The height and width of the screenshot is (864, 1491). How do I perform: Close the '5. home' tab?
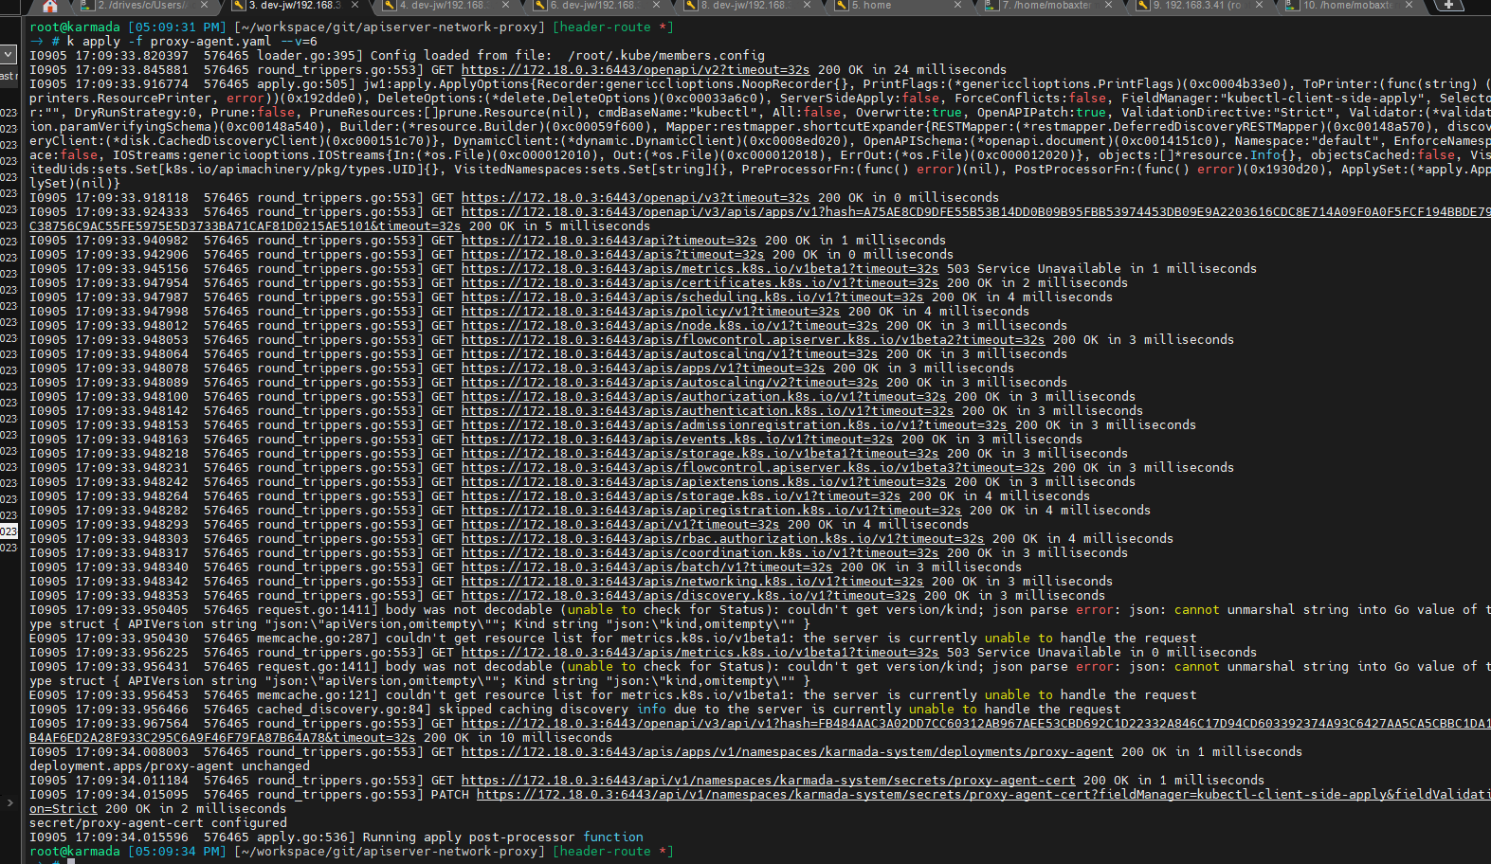957,5
